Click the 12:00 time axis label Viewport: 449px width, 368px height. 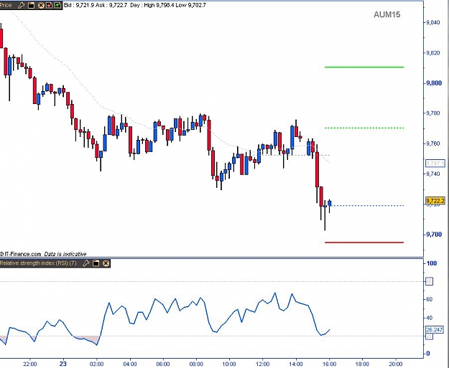tap(263, 364)
